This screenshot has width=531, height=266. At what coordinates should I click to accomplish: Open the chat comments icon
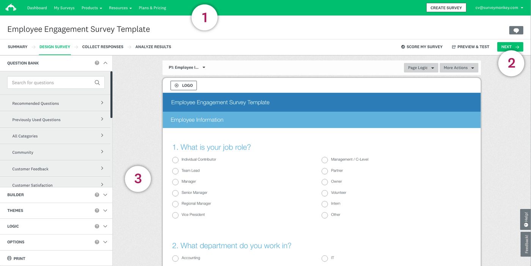click(x=516, y=30)
